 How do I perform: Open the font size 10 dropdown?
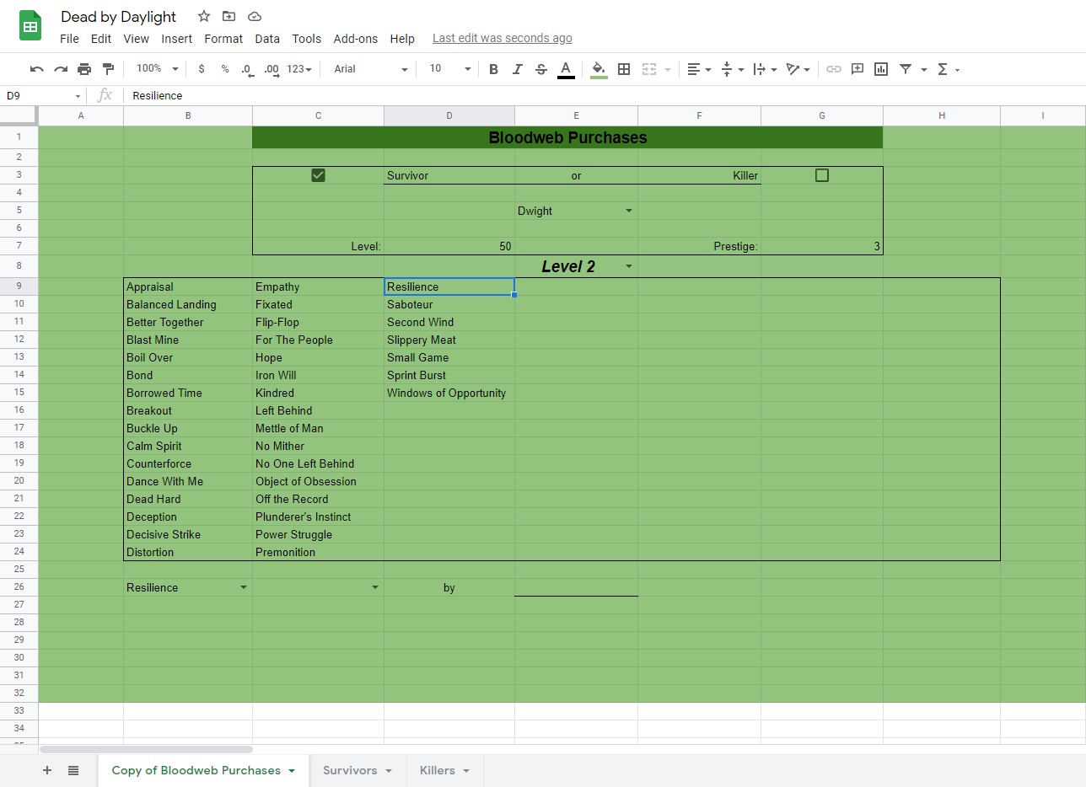click(449, 69)
